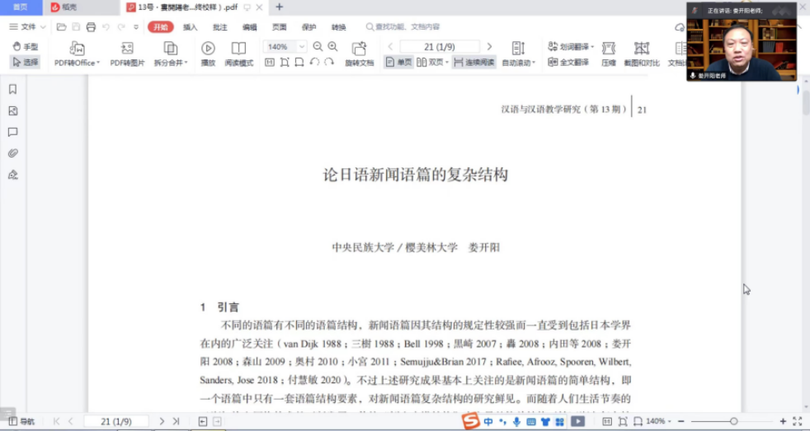Open the 插入 ribbon tab
The width and height of the screenshot is (810, 431).
click(x=190, y=27)
